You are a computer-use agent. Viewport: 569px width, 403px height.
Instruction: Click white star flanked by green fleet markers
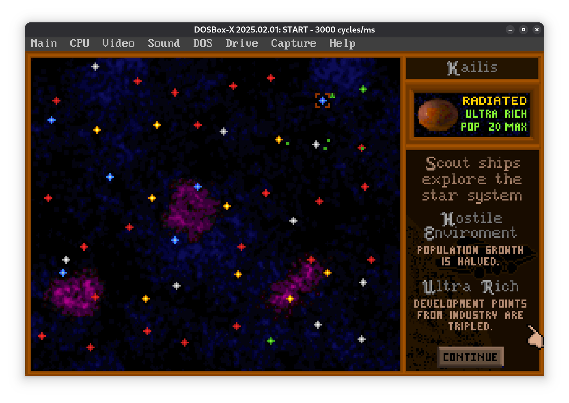point(316,144)
